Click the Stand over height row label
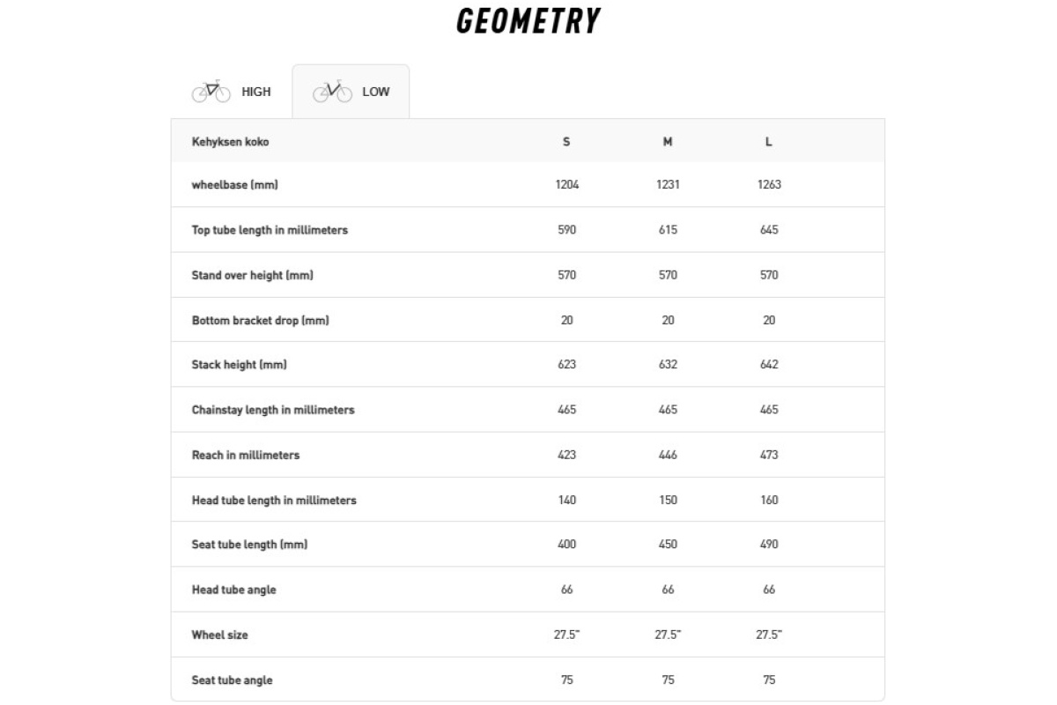 [x=253, y=275]
